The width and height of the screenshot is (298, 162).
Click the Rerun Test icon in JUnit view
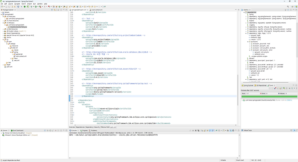[284, 88]
